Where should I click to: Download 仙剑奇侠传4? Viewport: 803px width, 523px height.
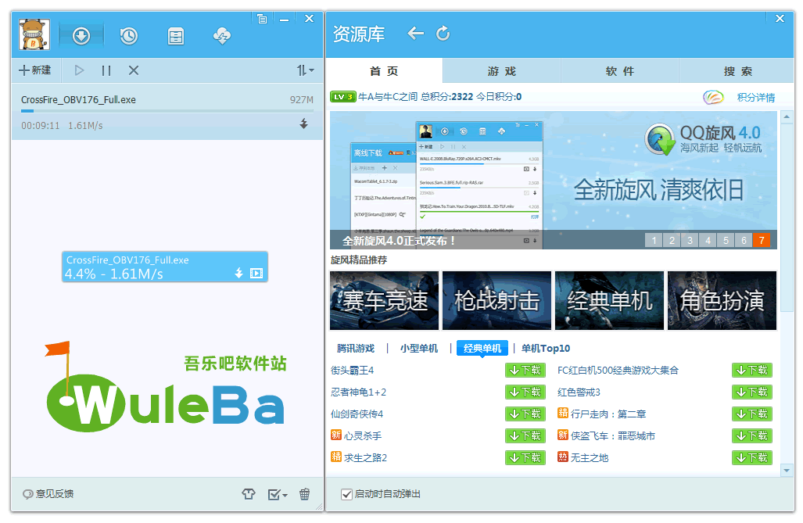point(525,414)
